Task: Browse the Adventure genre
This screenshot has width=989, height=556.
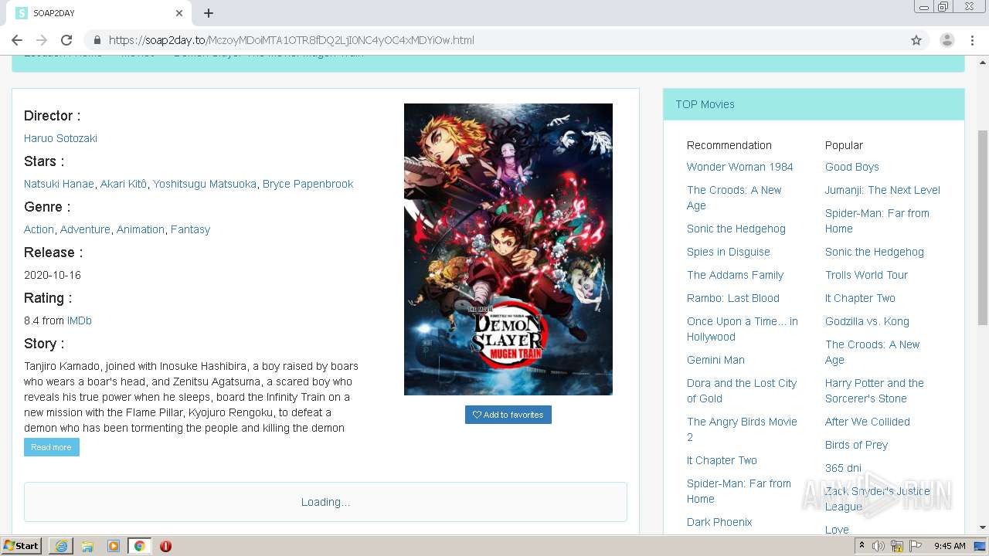Action: 85,229
